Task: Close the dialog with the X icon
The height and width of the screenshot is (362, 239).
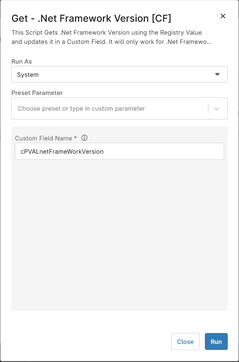Action: point(223,16)
